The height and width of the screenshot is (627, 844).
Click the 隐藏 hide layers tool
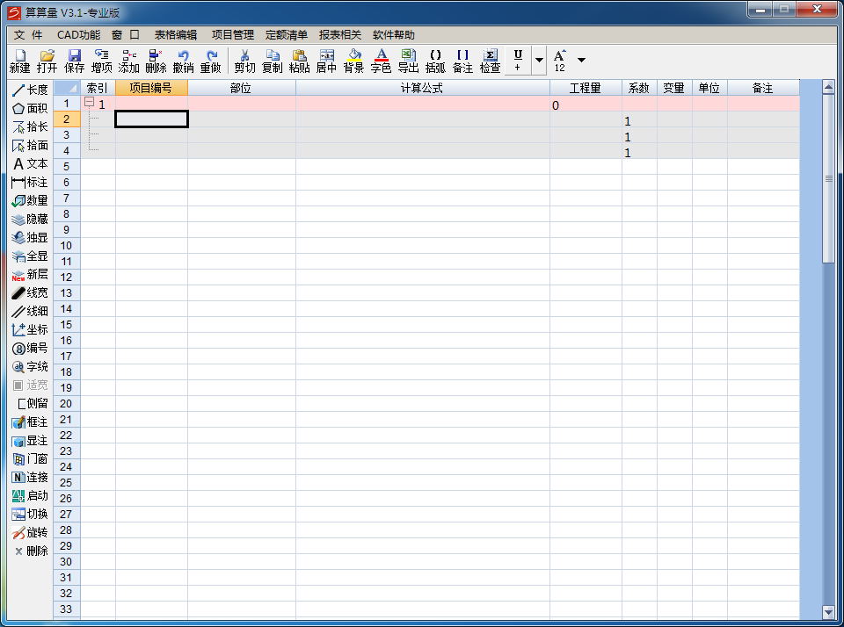(30, 219)
